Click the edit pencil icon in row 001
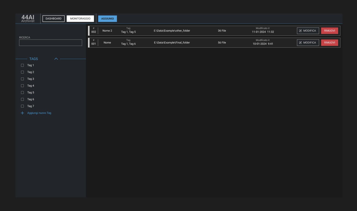 (301, 43)
